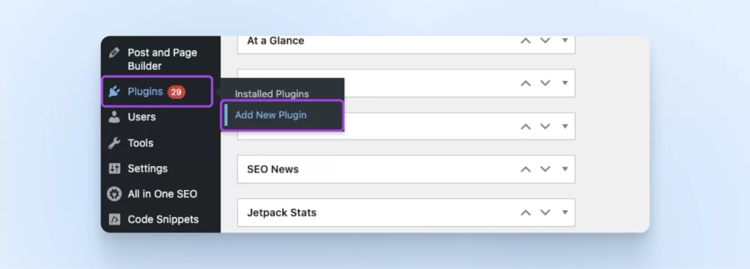Move Jetpack Stats widget up
Screen dimensions: 750x269
(526, 213)
